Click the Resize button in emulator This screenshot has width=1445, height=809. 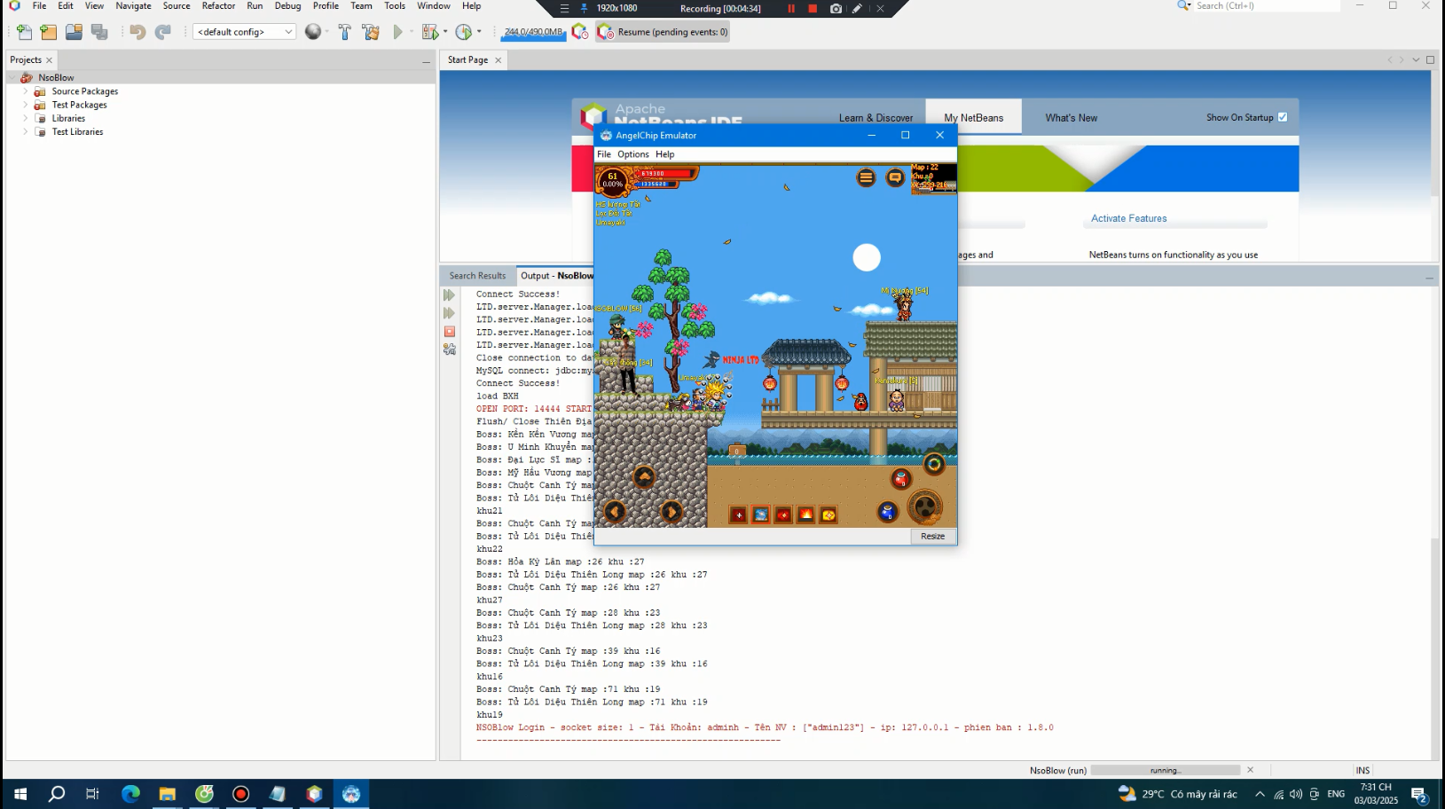(x=932, y=536)
